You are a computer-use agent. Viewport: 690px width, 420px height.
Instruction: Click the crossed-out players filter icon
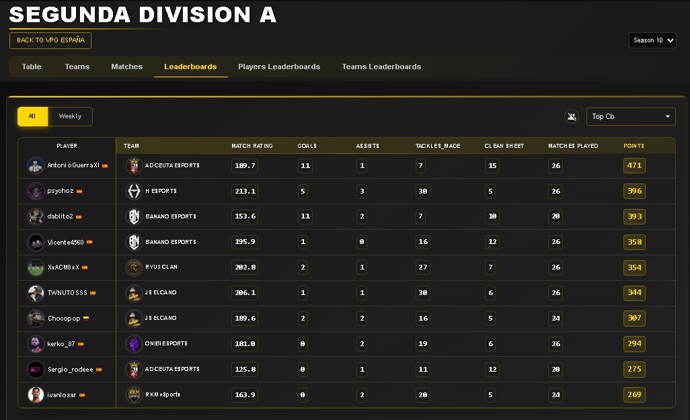tap(571, 116)
